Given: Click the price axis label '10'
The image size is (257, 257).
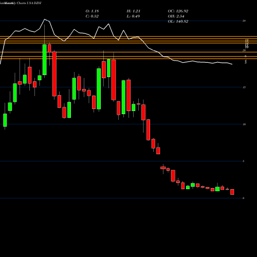Looking at the screenshot, I should [x=244, y=124].
